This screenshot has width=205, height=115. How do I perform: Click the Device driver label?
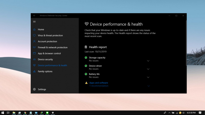pyautogui.click(x=95, y=66)
